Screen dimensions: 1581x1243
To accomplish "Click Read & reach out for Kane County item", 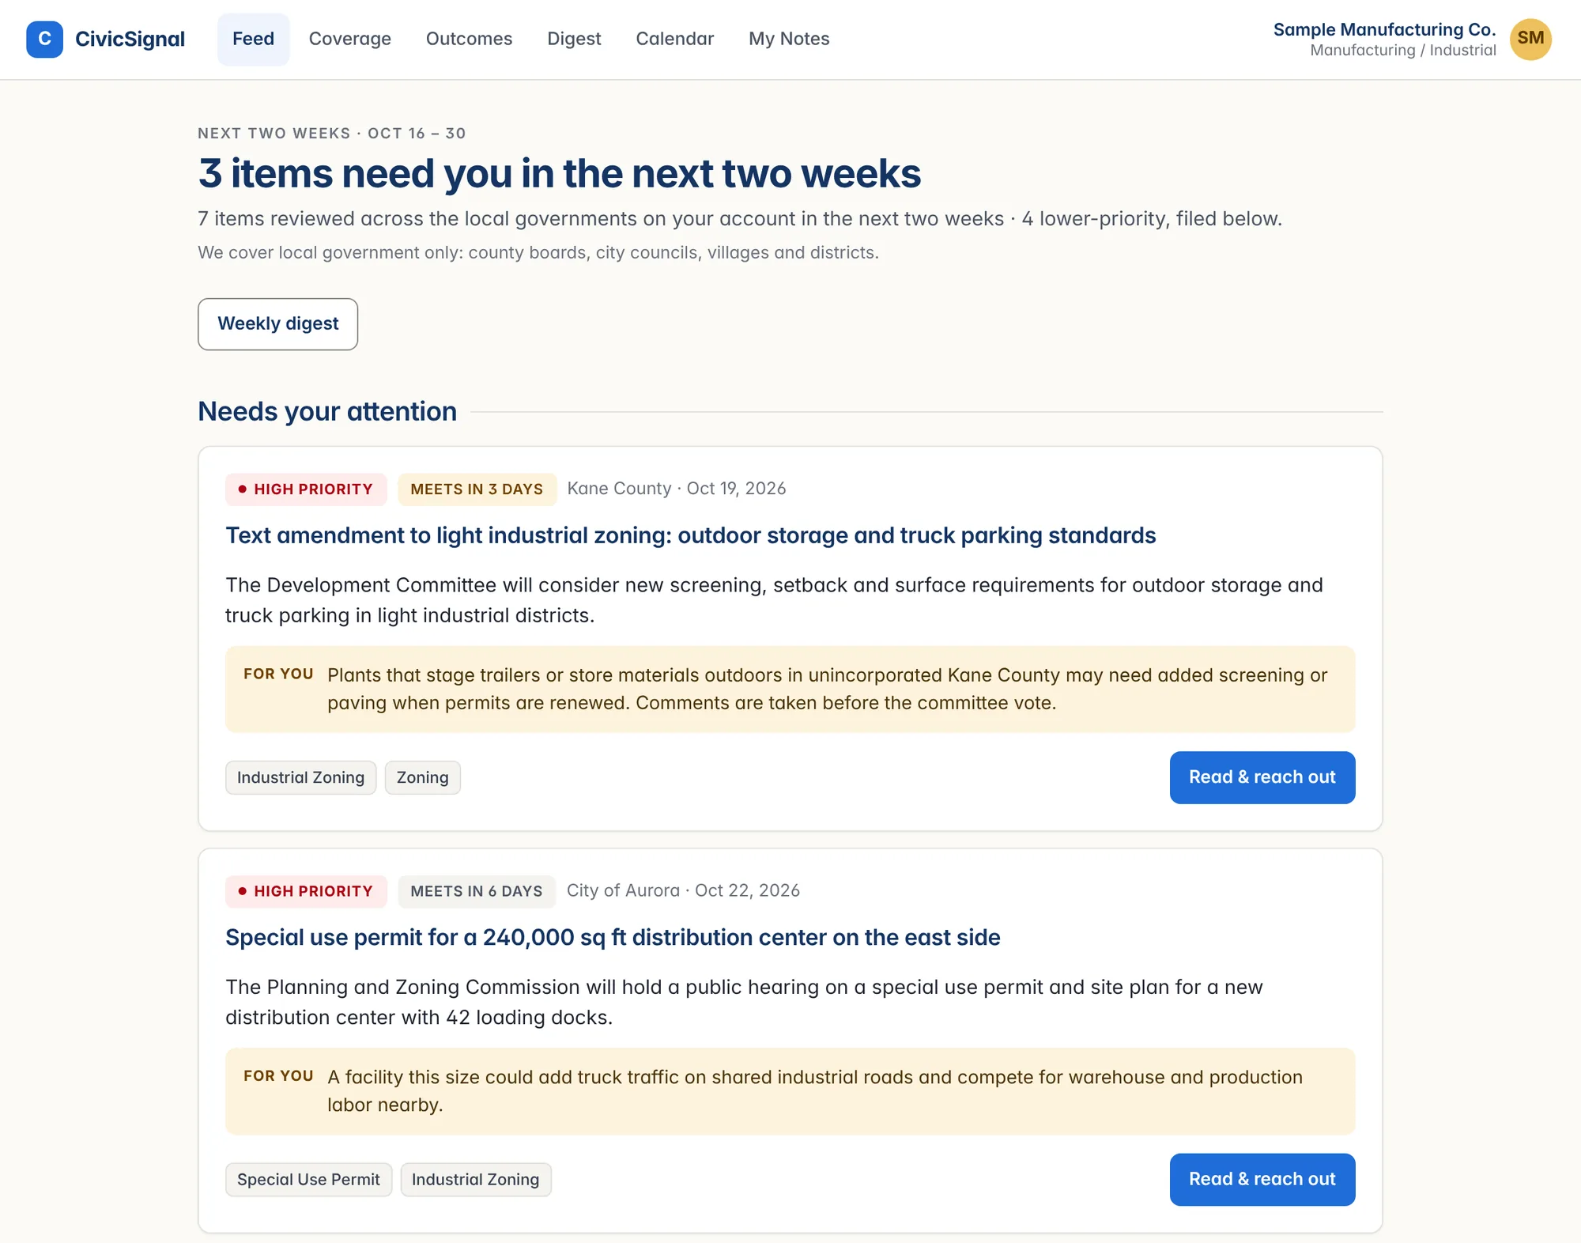I will (1262, 777).
